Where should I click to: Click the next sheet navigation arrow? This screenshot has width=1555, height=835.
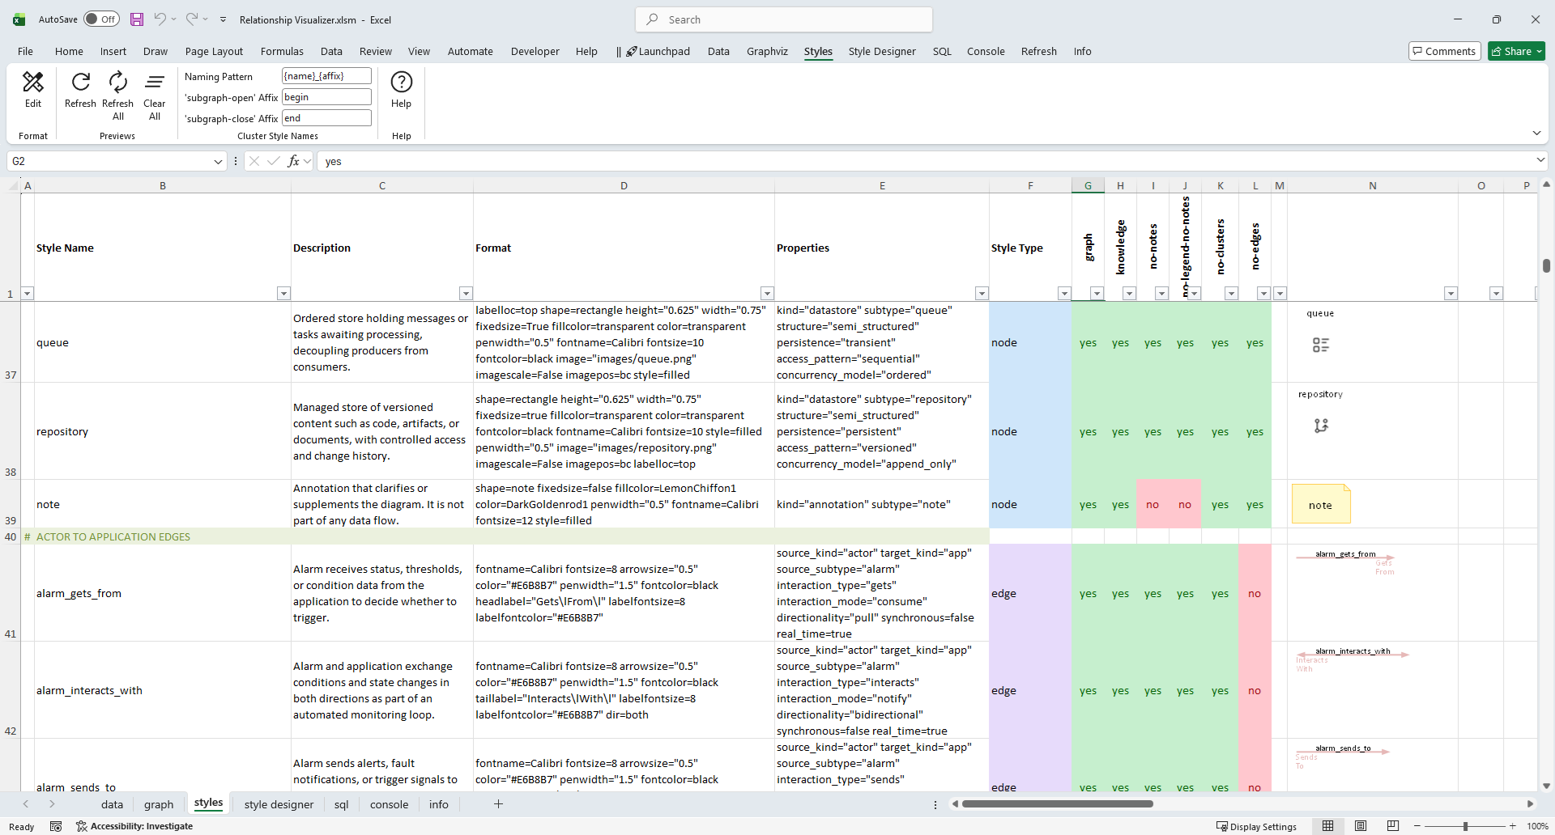(52, 804)
